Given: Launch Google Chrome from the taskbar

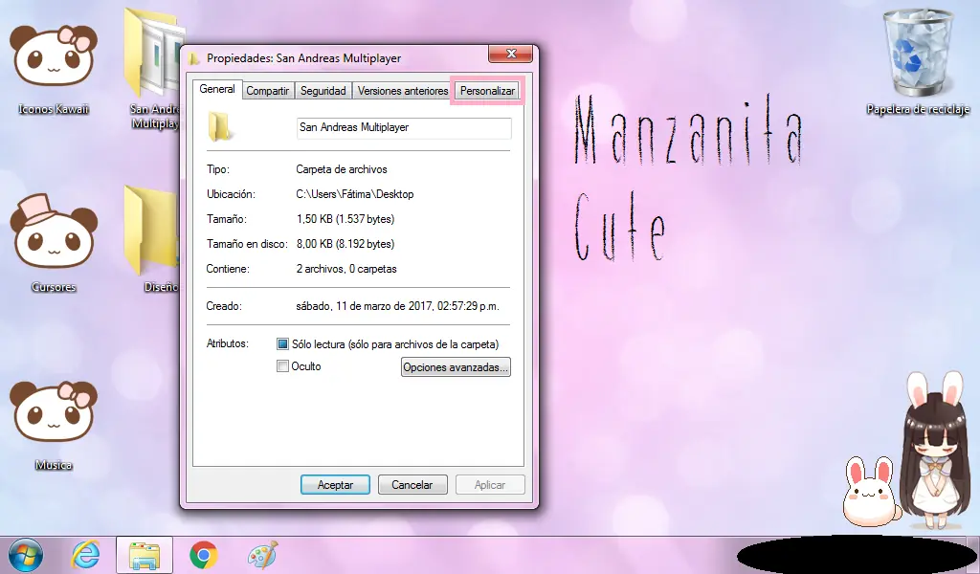Looking at the screenshot, I should 203,555.
